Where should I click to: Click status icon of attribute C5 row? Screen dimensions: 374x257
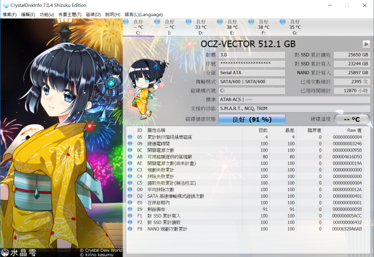tap(130, 183)
